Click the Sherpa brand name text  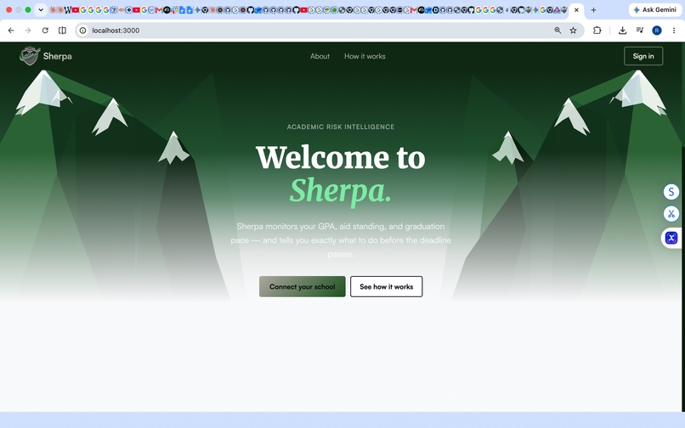click(57, 56)
